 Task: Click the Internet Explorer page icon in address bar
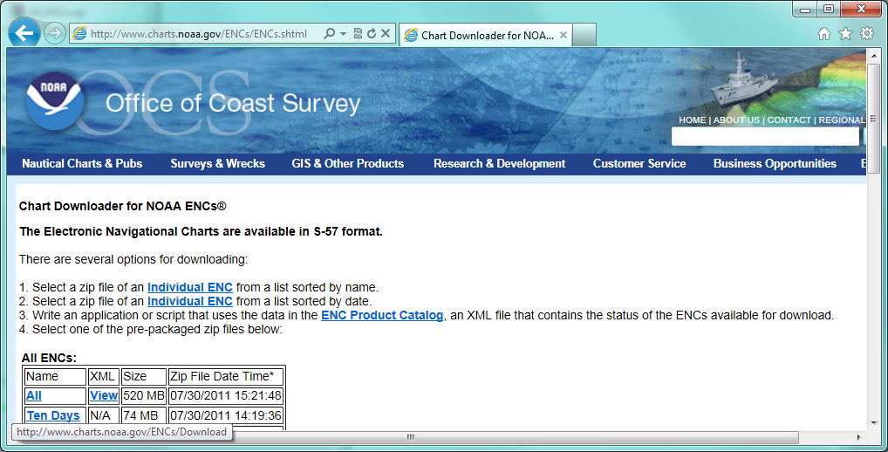point(80,34)
